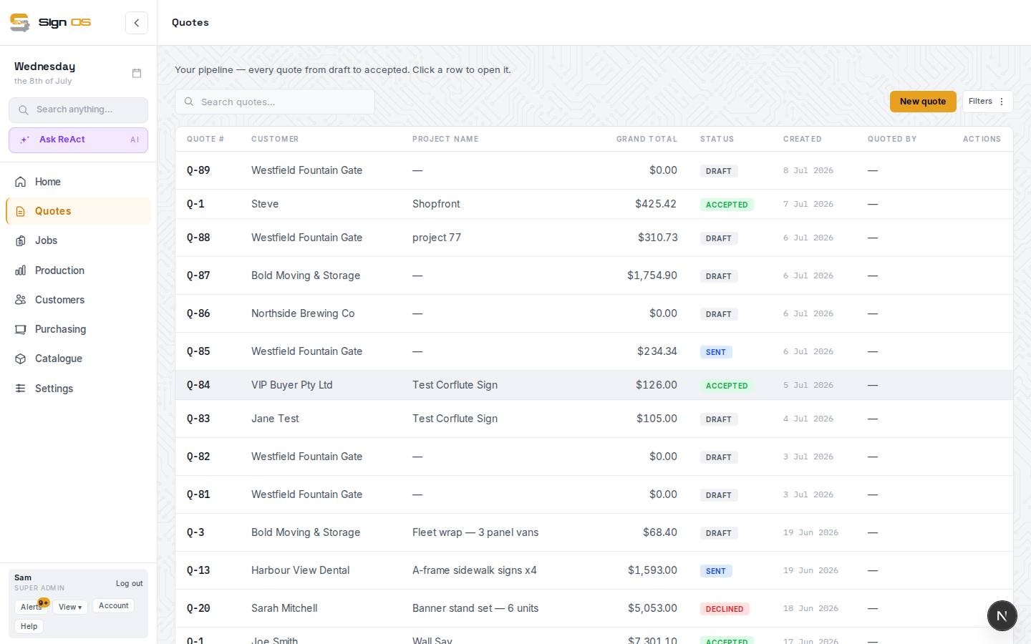Click the Status column header
The width and height of the screenshot is (1031, 644).
717,139
